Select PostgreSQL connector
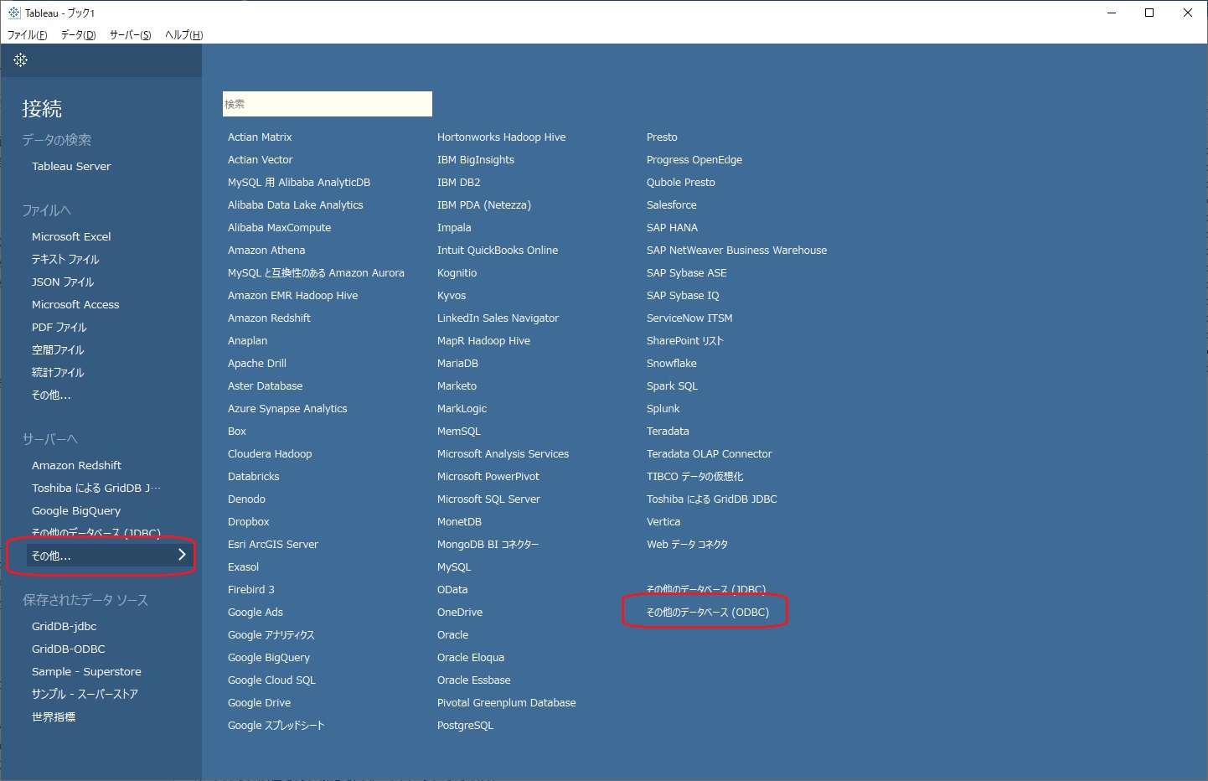Viewport: 1208px width, 781px height. click(x=465, y=726)
